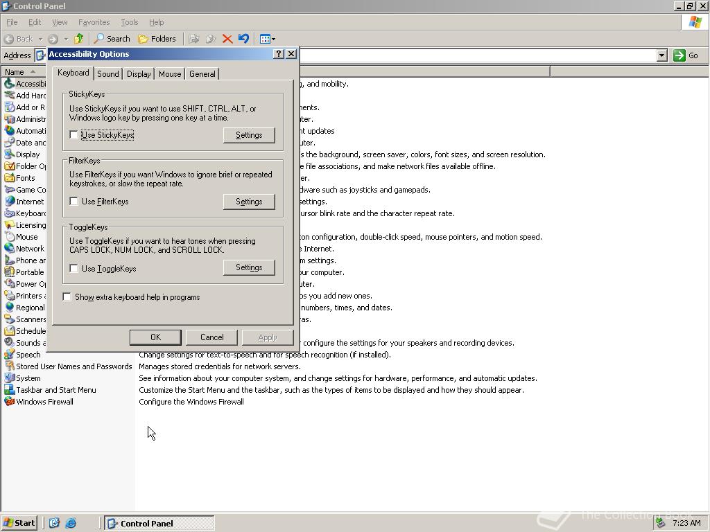Select Internet Options icon

[x=9, y=202]
